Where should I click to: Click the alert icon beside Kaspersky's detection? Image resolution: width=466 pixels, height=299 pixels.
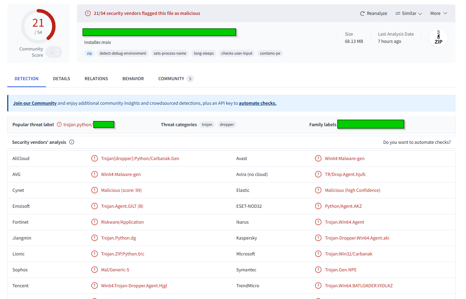(x=318, y=238)
